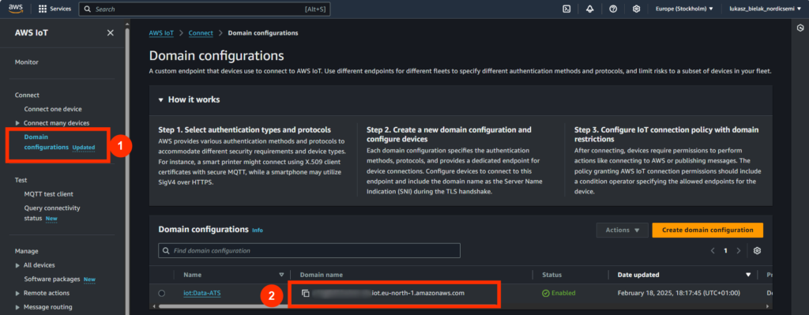809x315 pixels.
Task: Expand All devices tree item
Action: (18, 265)
